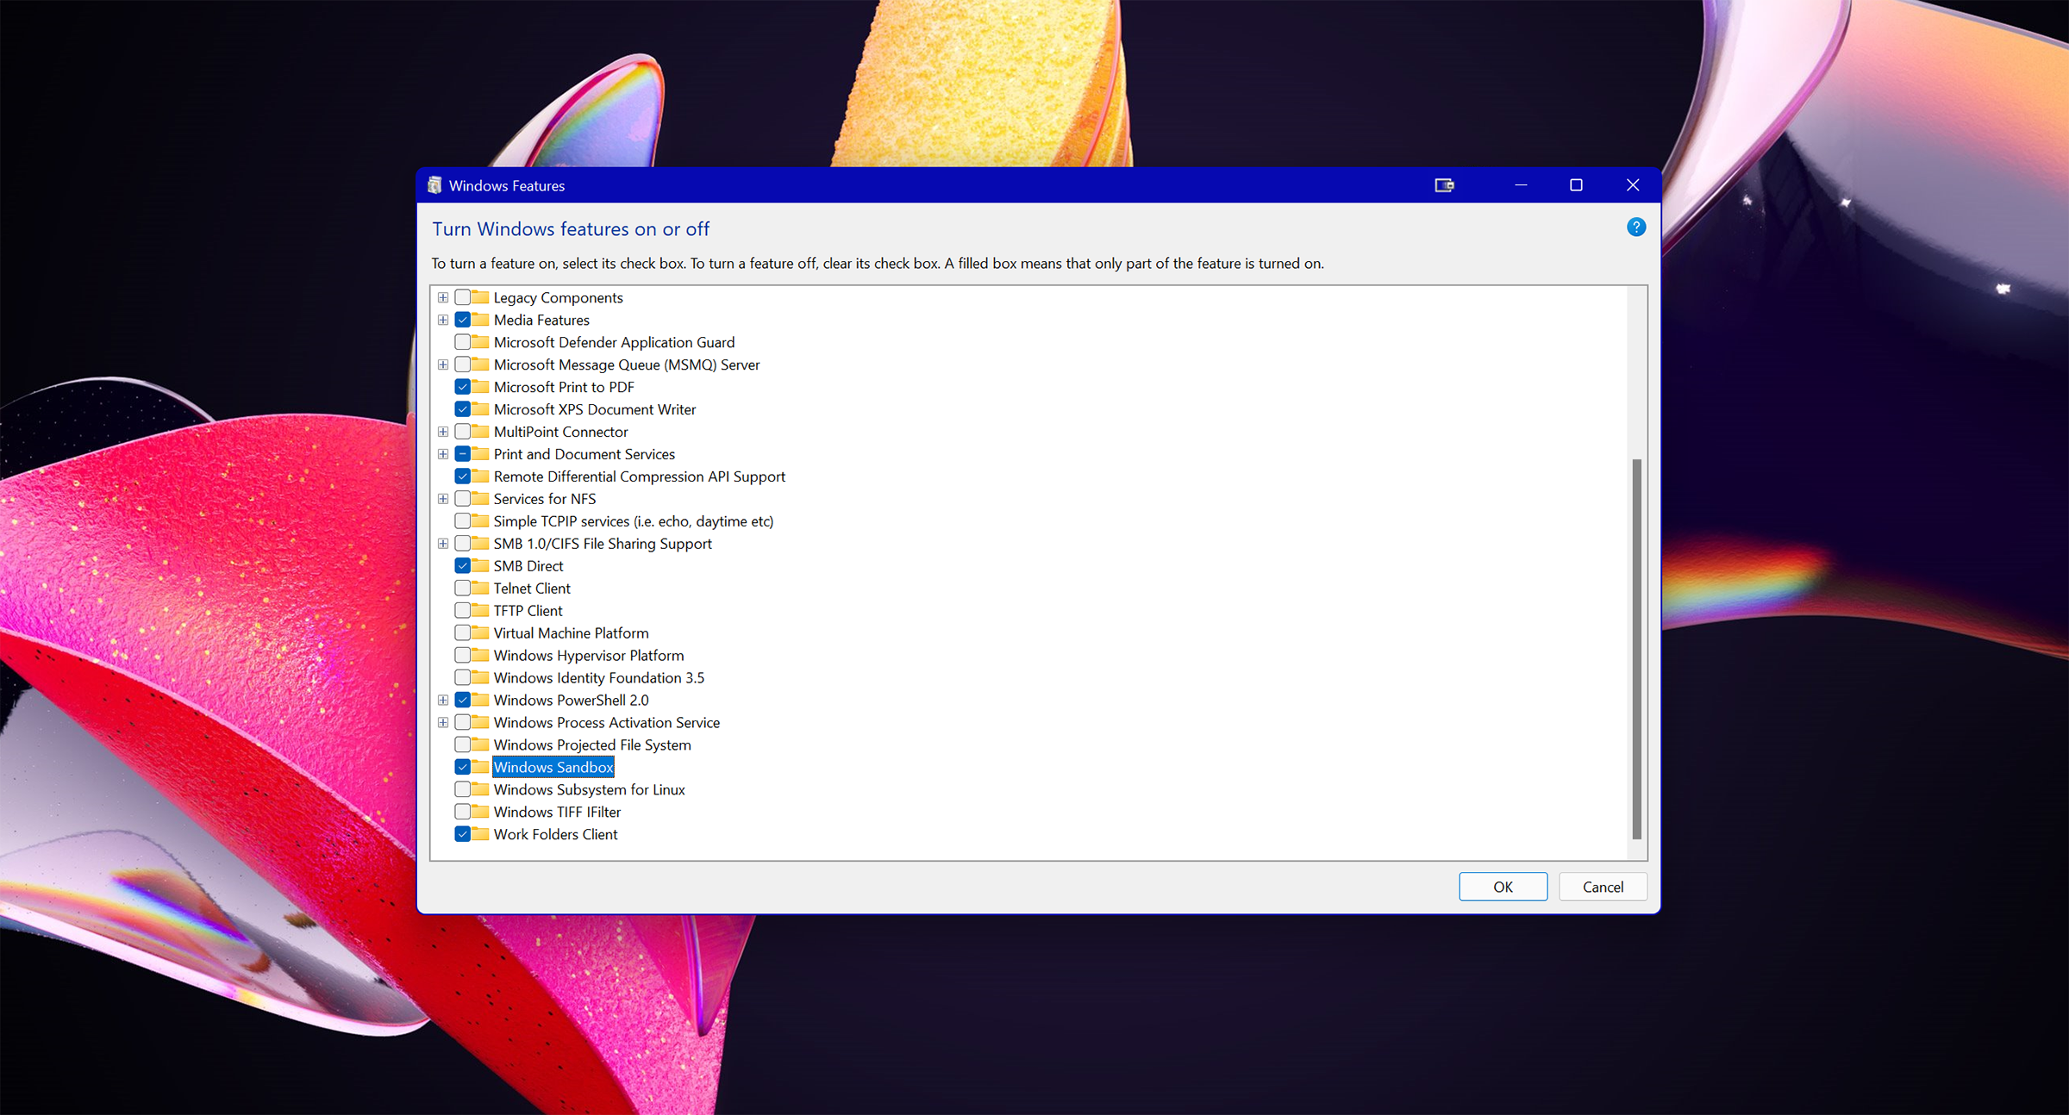Viewport: 2069px width, 1115px height.
Task: Click the SMB Direct folder icon
Action: point(481,565)
